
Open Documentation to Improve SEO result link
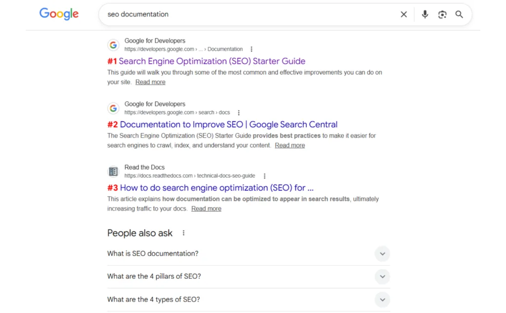pos(228,125)
